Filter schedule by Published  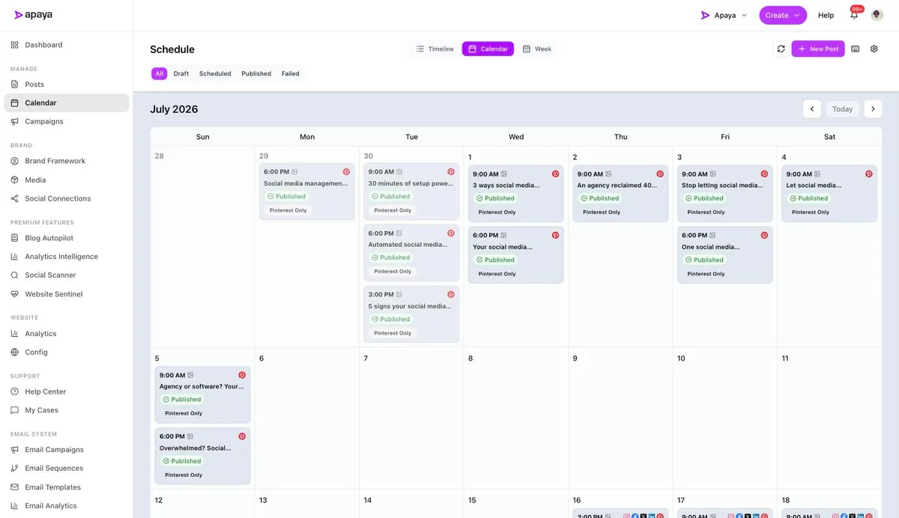point(256,73)
